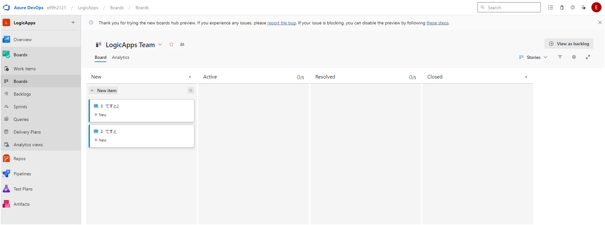
Task: Open work item card 2 てすと
Action: pyautogui.click(x=142, y=136)
